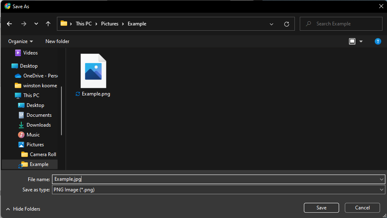387x218 pixels.
Task: Click the Music note icon
Action: (x=21, y=135)
